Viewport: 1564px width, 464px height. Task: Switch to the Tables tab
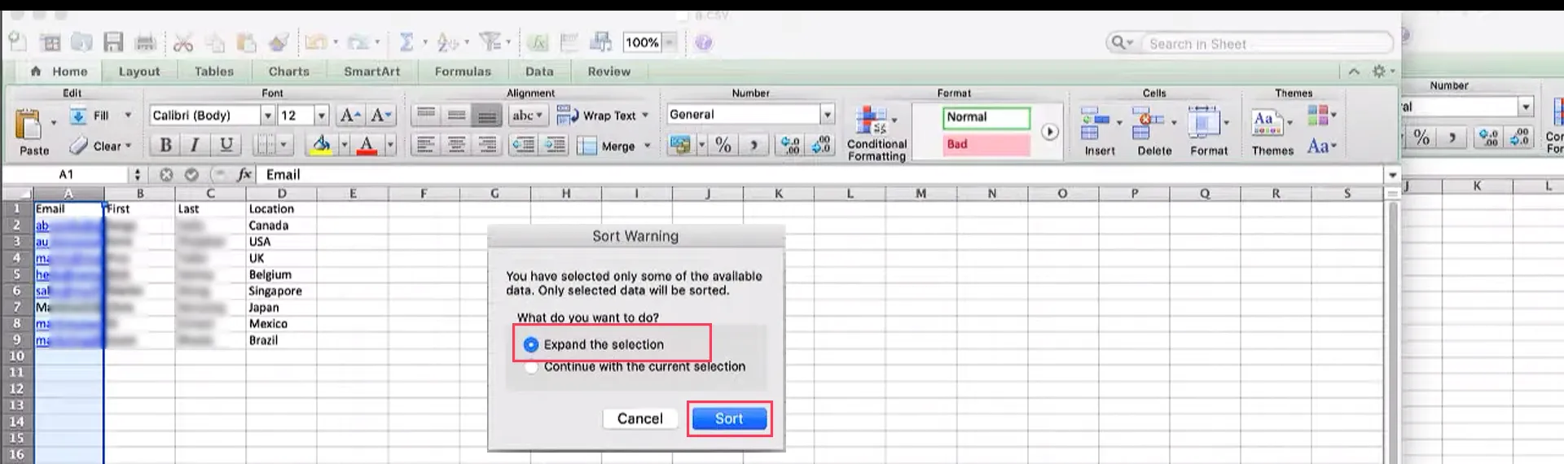pyautogui.click(x=214, y=72)
